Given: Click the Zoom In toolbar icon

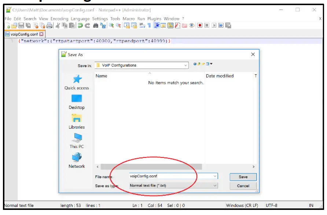Looking at the screenshot, I should 111,26.
